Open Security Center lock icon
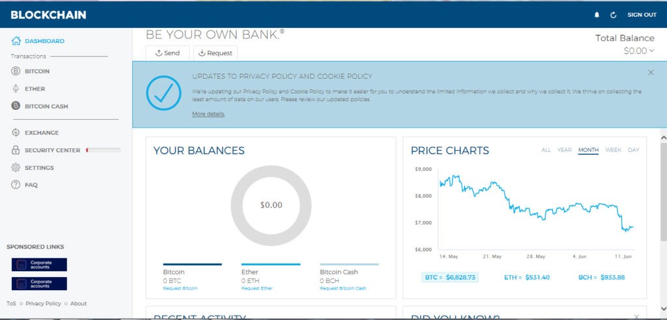The image size is (667, 320). (x=16, y=150)
